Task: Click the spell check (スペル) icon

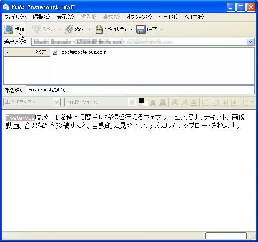Action: pyautogui.click(x=36, y=29)
